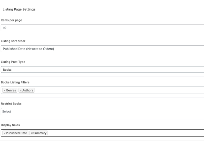Remove the Genres filter tag
Image resolution: width=204 pixels, height=142 pixels.
tap(4, 90)
